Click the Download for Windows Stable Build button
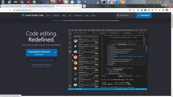 (x=39, y=53)
